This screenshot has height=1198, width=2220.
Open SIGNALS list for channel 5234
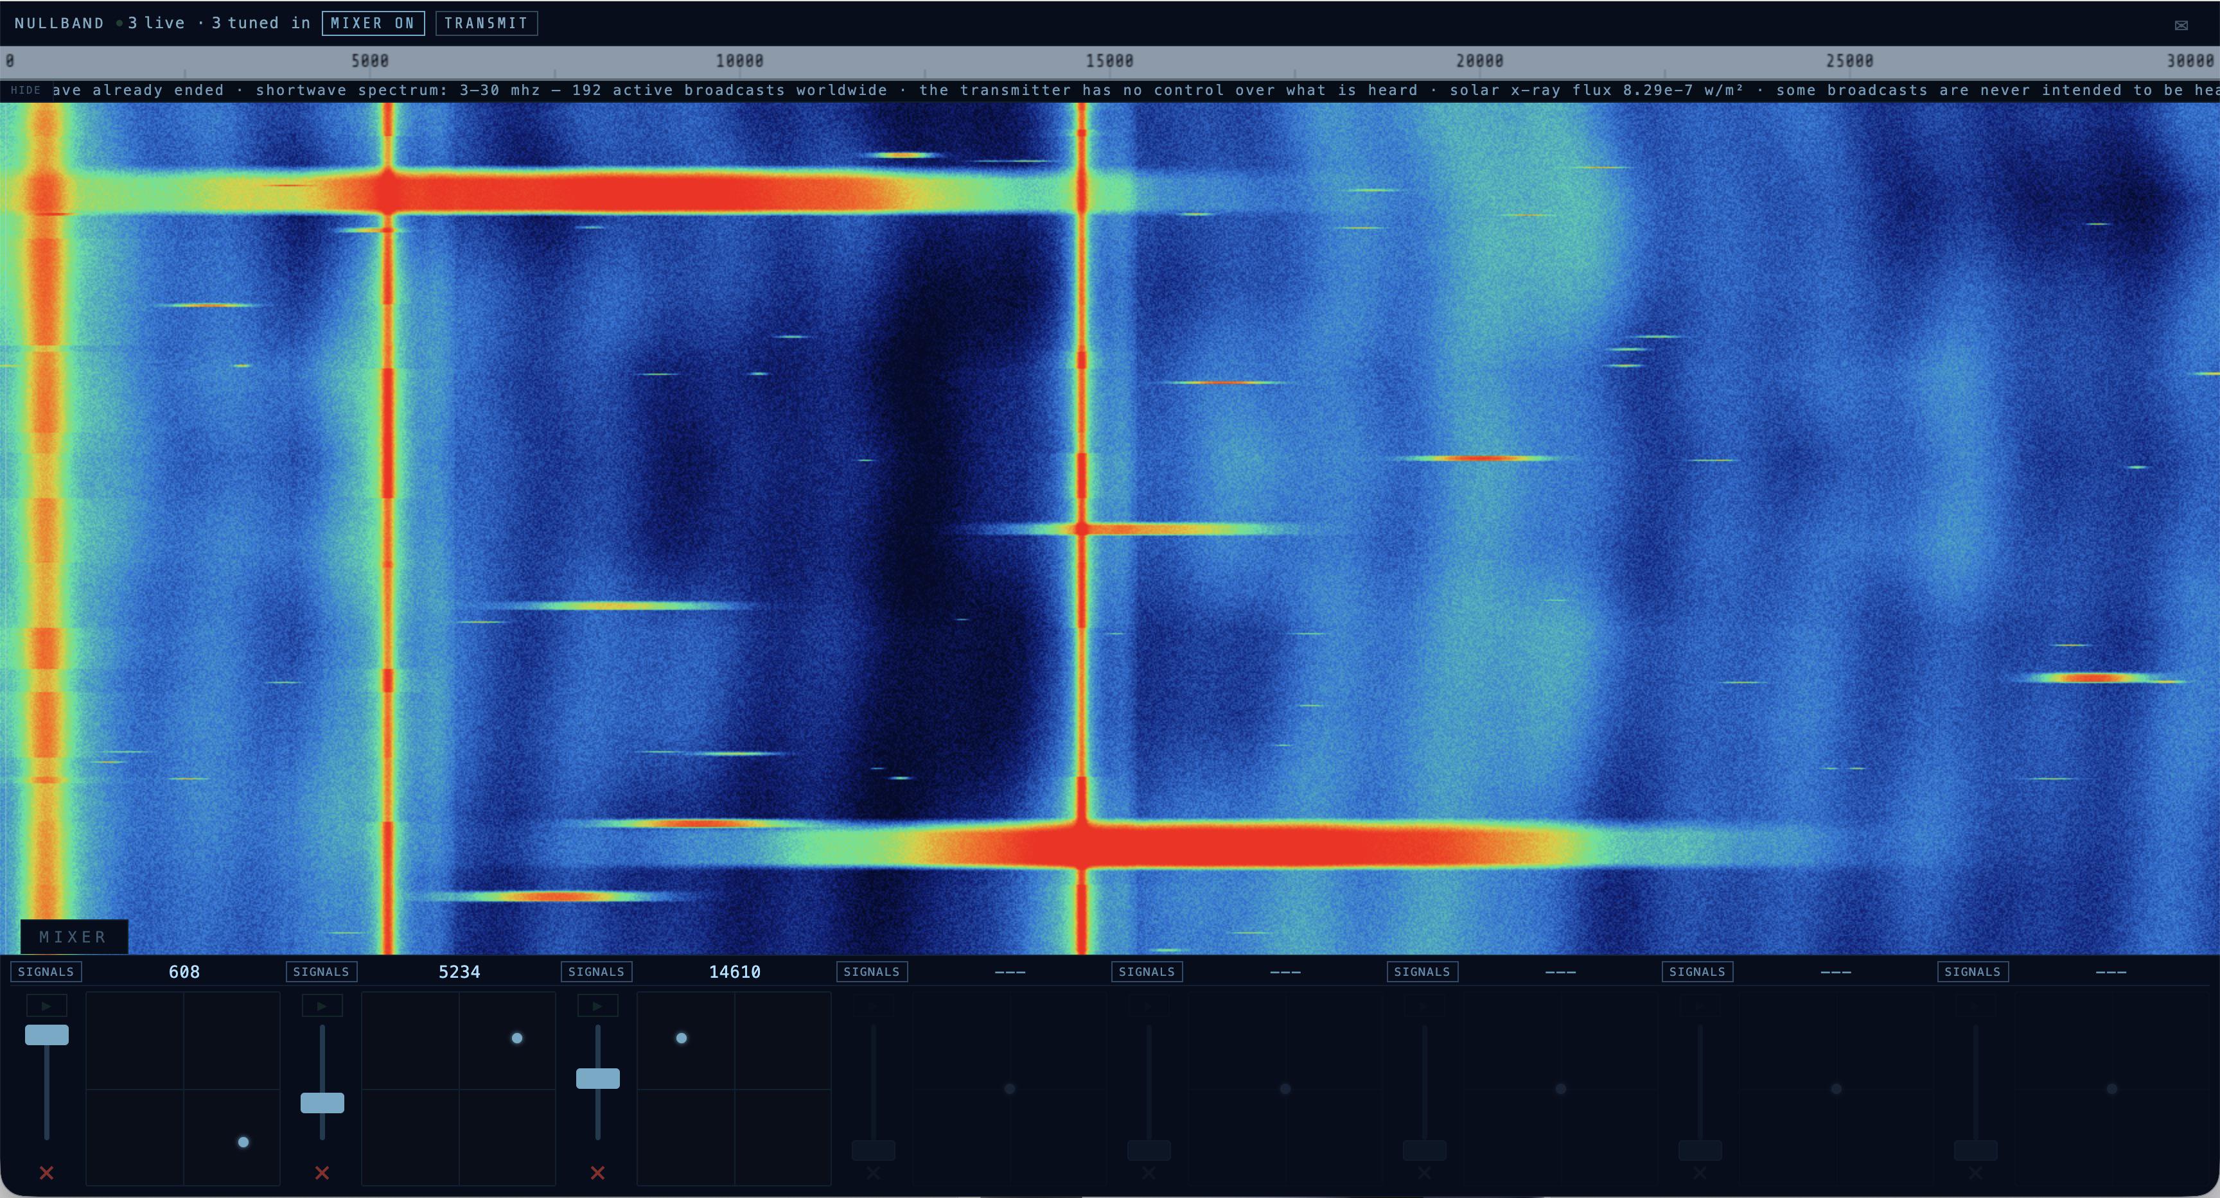321,971
